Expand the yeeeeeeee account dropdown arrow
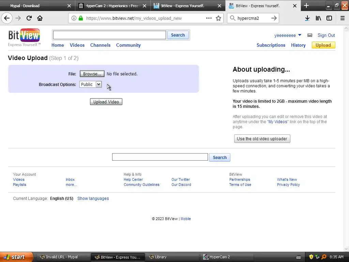This screenshot has width=349, height=262. point(300,35)
